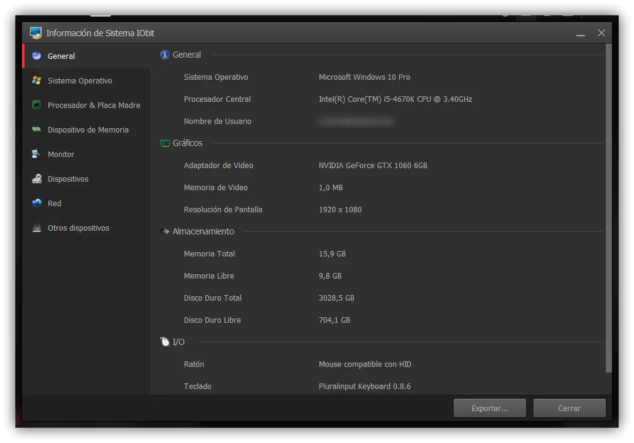Click the Adaptador de Video label
This screenshot has width=634, height=443.
(x=218, y=166)
